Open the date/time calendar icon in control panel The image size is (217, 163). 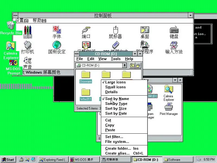click(x=86, y=45)
